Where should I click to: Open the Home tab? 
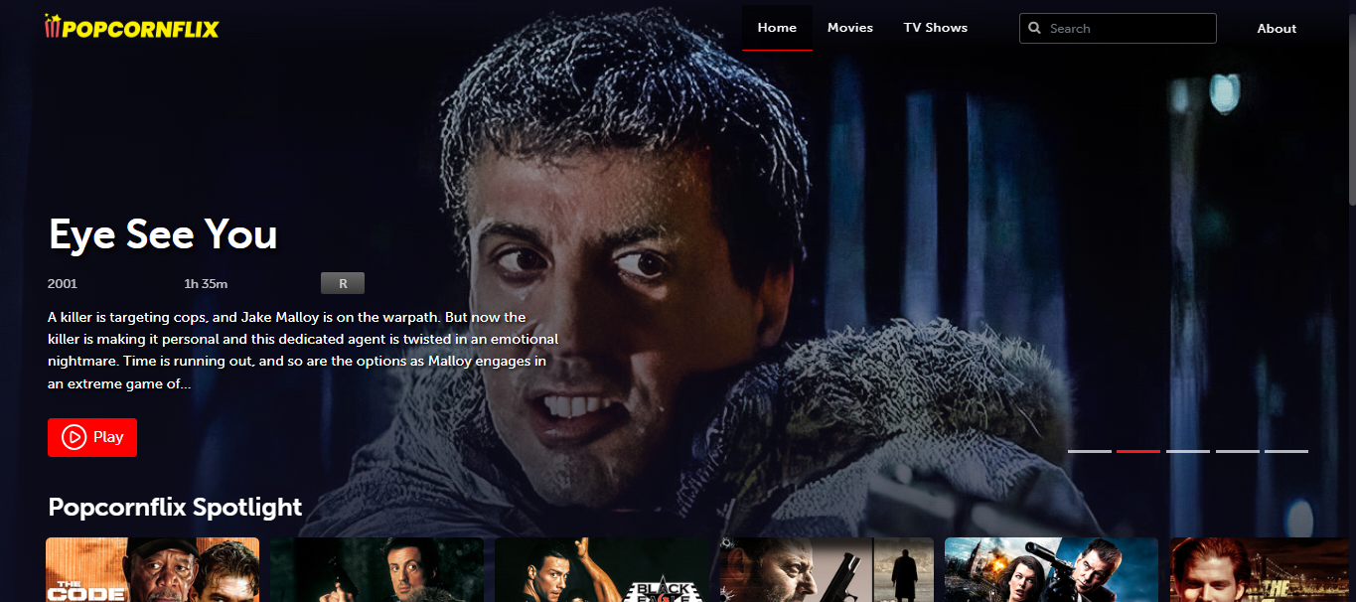[x=777, y=28]
